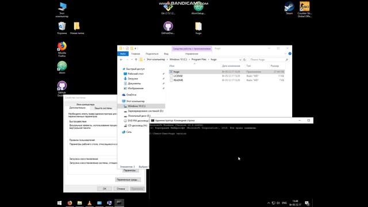
Task: Open Этот компьютер desktop icon
Action: coord(62,10)
